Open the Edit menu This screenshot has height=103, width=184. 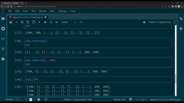tap(17, 11)
